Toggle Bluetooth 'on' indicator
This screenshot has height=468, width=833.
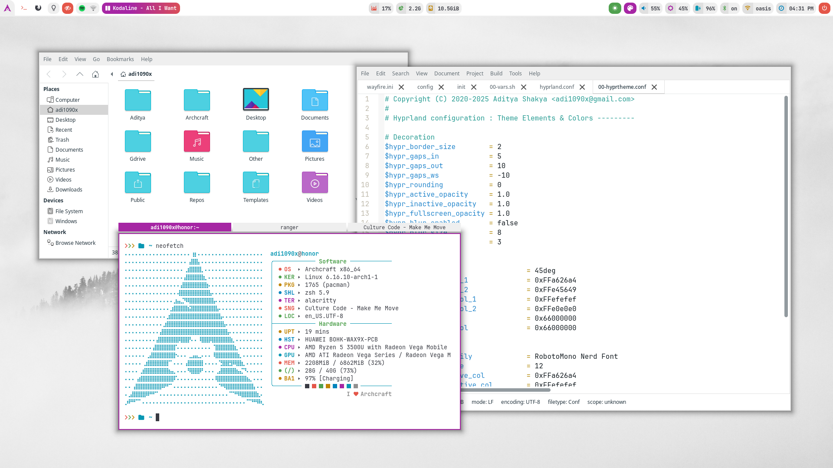tap(729, 8)
